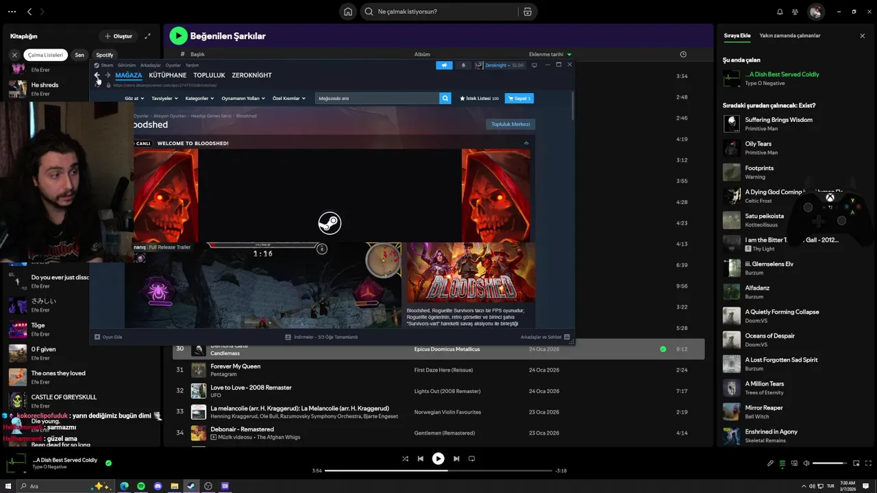Open Discord from Windows taskbar
This screenshot has width=877, height=493.
tap(158, 486)
